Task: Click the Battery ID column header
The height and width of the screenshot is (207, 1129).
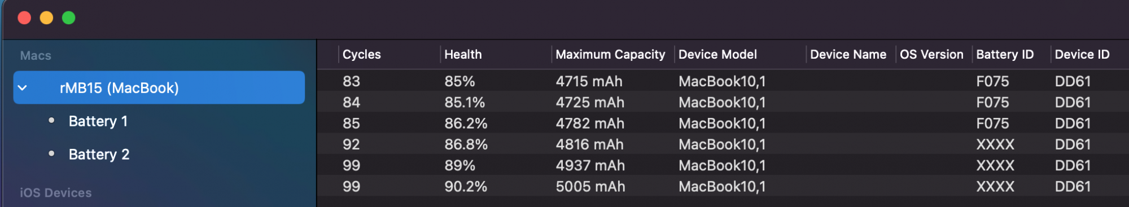Action: [x=1005, y=55]
